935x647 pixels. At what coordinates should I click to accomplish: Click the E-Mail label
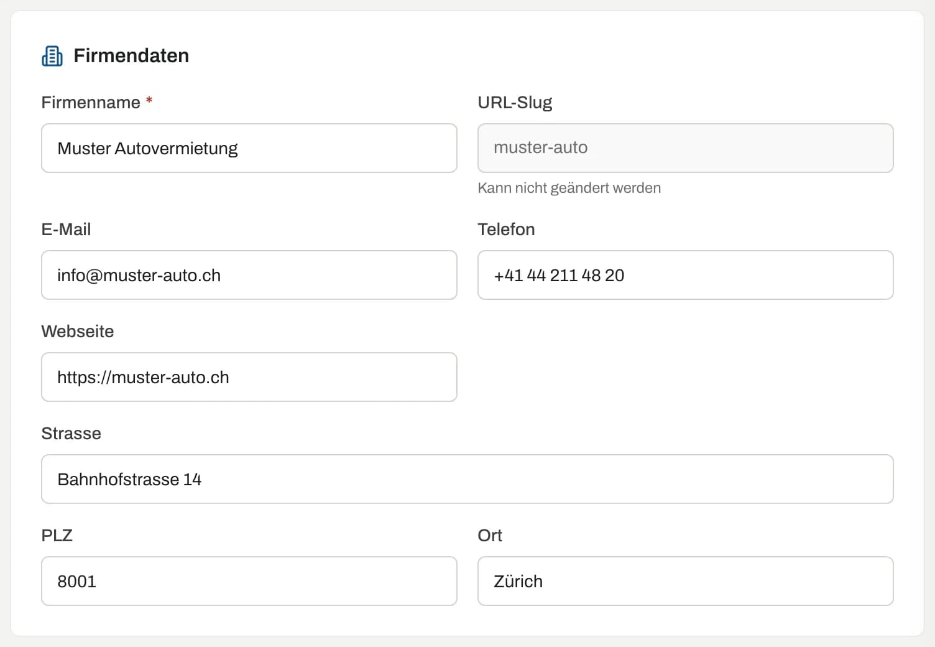[x=66, y=230]
